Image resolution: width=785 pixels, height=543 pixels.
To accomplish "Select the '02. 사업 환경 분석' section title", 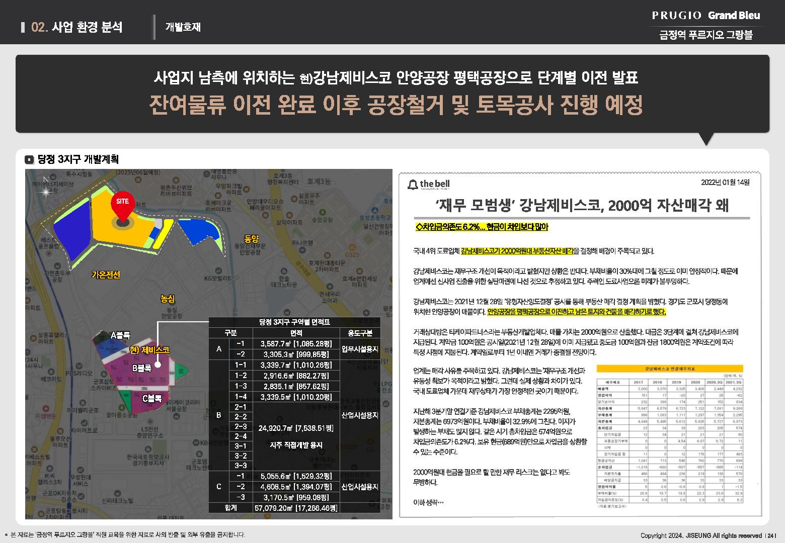I will coord(76,27).
